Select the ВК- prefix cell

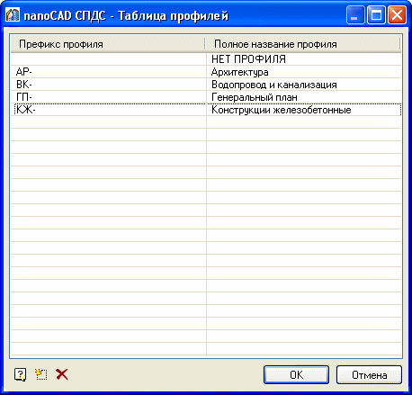109,85
